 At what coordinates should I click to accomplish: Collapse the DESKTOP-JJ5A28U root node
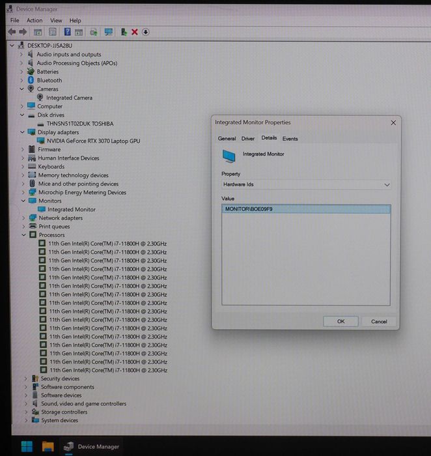pos(12,46)
